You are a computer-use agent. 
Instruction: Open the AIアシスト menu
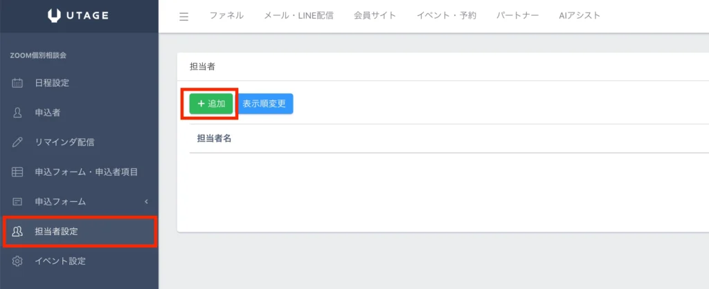click(580, 16)
